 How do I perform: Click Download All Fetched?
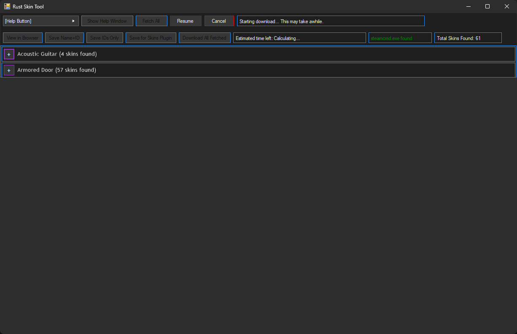pyautogui.click(x=205, y=37)
